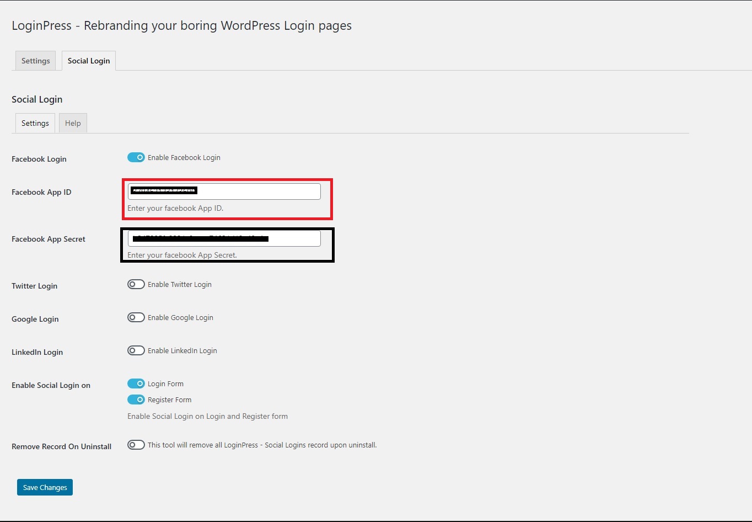
Task: Click the Login Form label text
Action: pos(165,384)
